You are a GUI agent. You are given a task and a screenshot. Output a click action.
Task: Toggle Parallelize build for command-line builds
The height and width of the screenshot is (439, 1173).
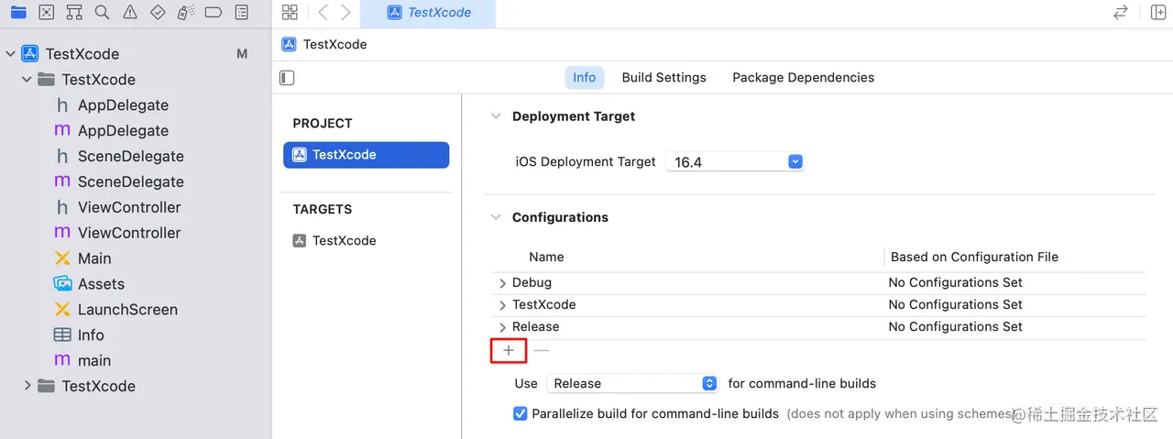click(521, 413)
